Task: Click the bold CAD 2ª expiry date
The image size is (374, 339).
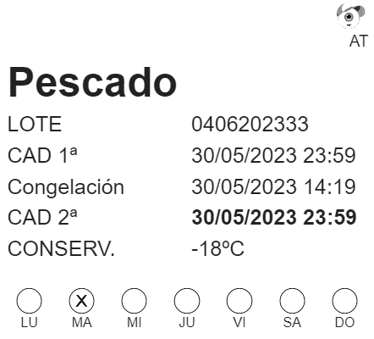Action: [x=274, y=218]
